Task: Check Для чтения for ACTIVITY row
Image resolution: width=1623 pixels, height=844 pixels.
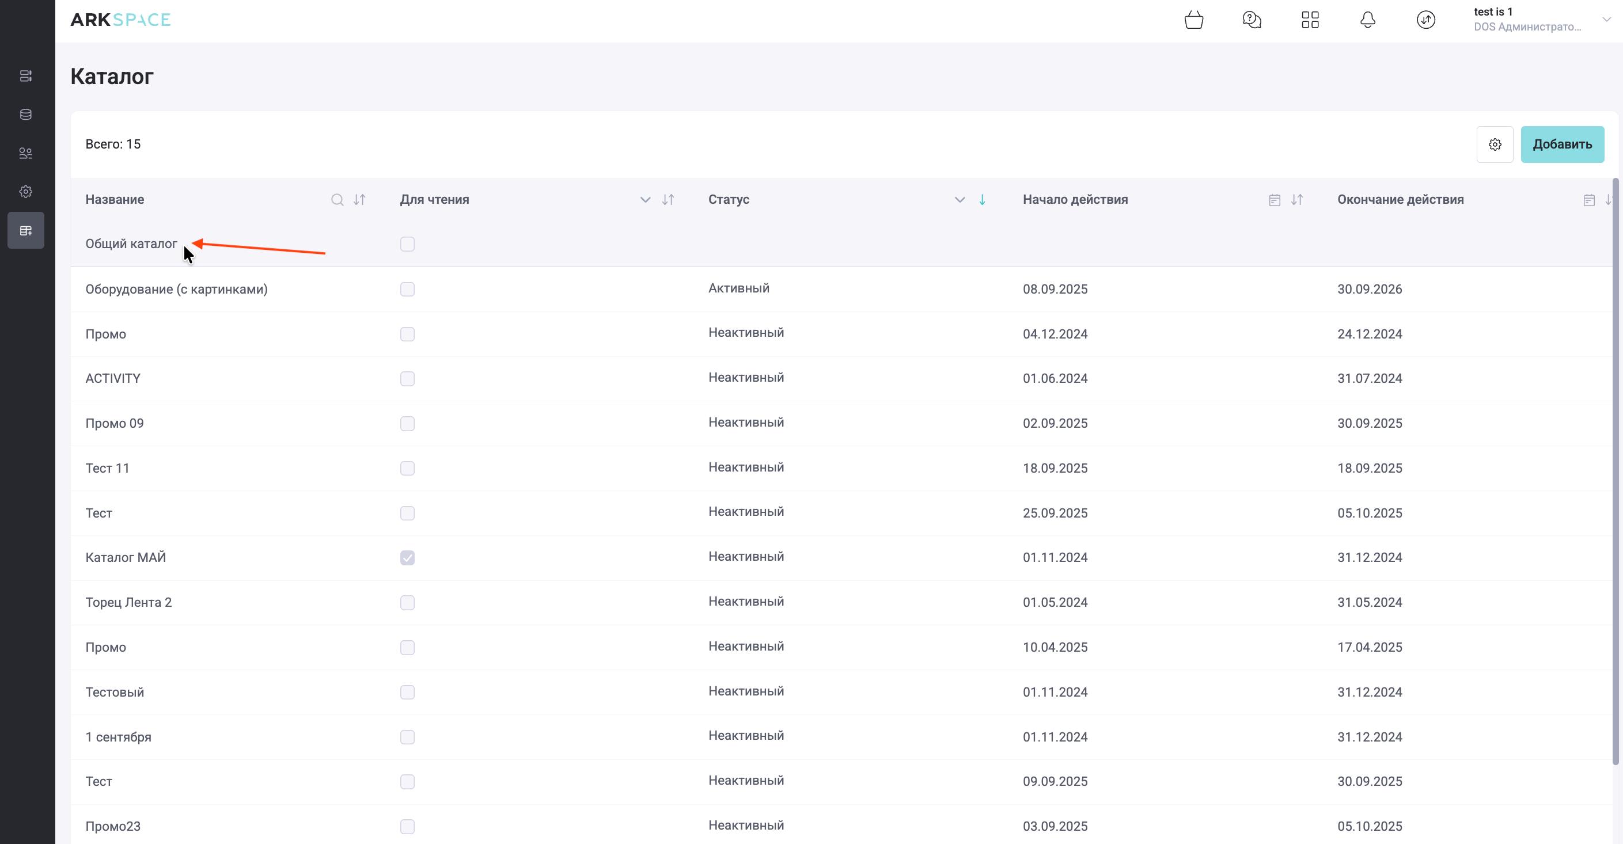Action: [x=407, y=379]
